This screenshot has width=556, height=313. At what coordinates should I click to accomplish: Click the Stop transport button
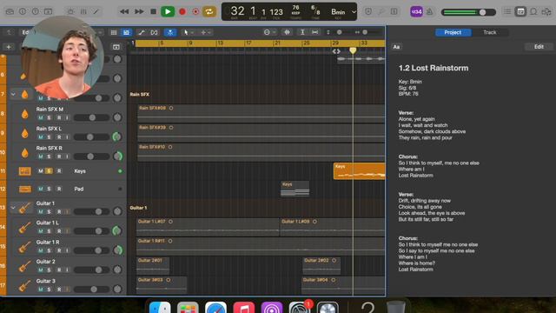click(x=153, y=11)
